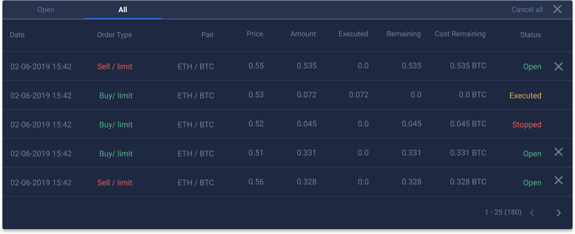Viewport: 575px width, 234px height.
Task: Click the Cancel all button
Action: coord(527,10)
